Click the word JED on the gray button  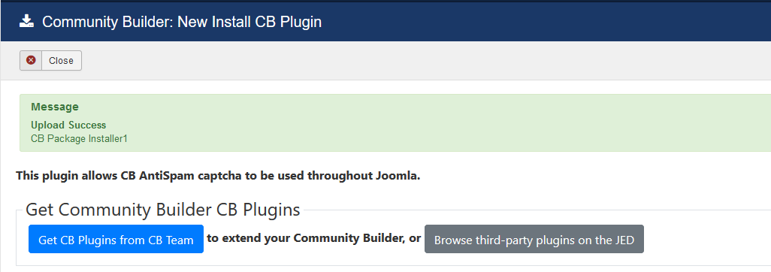point(622,240)
